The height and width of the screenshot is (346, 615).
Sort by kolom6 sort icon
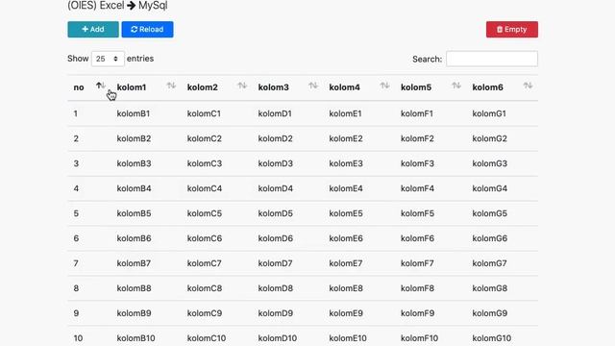pyautogui.click(x=528, y=86)
